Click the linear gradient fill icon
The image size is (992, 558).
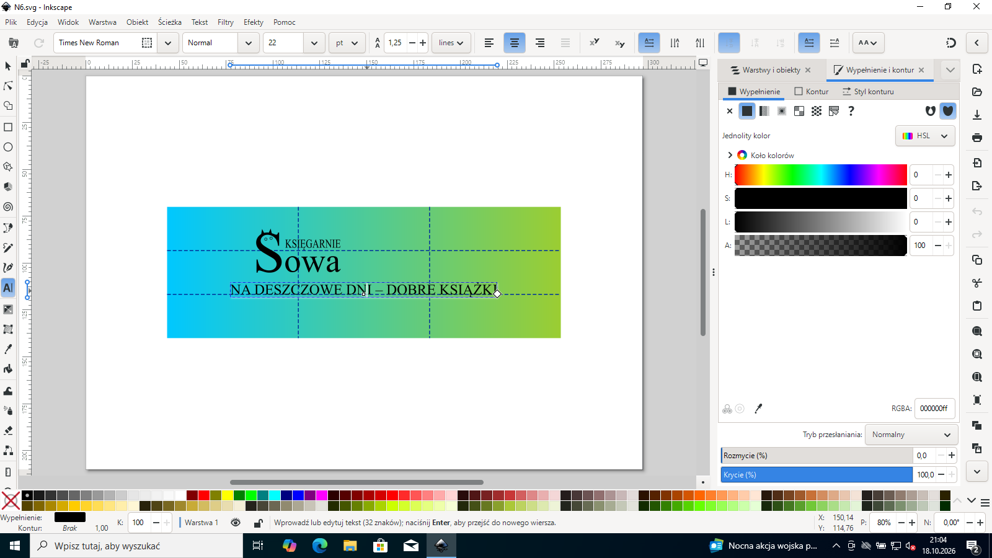pyautogui.click(x=764, y=111)
